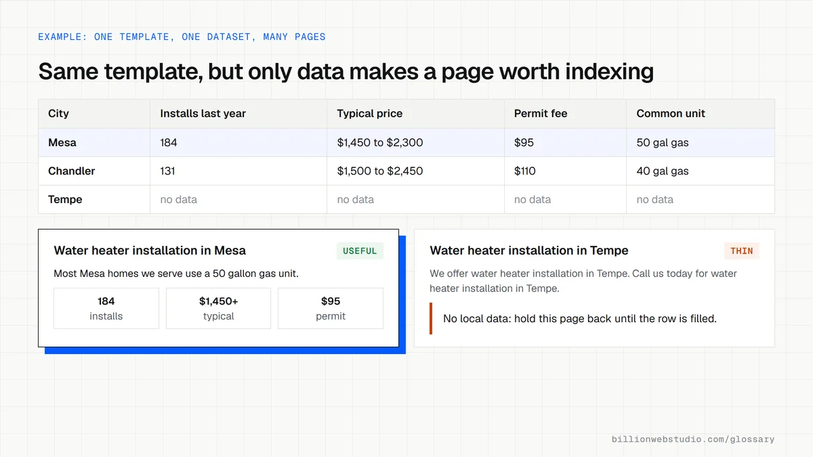The image size is (813, 457).
Task: Click the 'City' column header
Action: click(94, 114)
